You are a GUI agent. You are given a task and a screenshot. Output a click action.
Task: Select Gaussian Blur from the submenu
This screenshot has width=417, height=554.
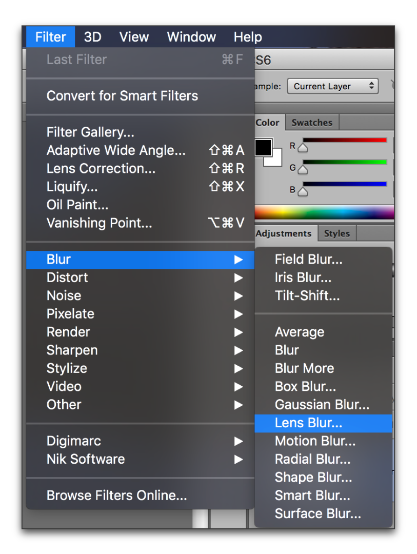[322, 405]
